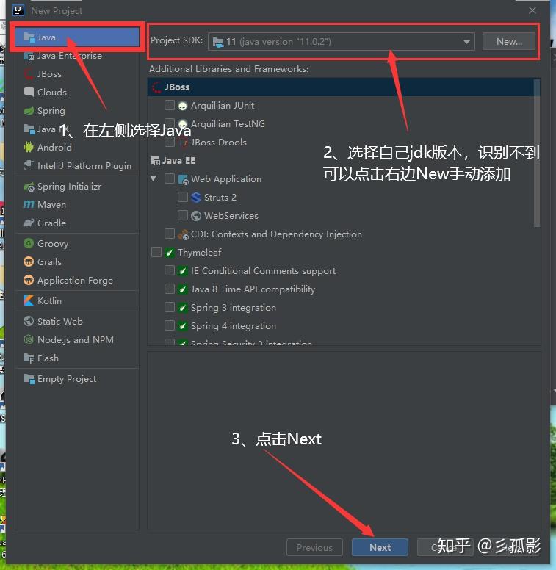The width and height of the screenshot is (556, 570).
Task: Check the Web Application checkbox
Action: (170, 178)
